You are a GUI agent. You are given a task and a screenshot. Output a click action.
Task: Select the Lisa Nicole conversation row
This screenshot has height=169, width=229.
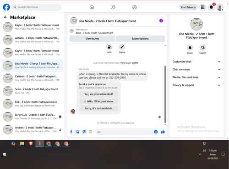tap(32, 66)
